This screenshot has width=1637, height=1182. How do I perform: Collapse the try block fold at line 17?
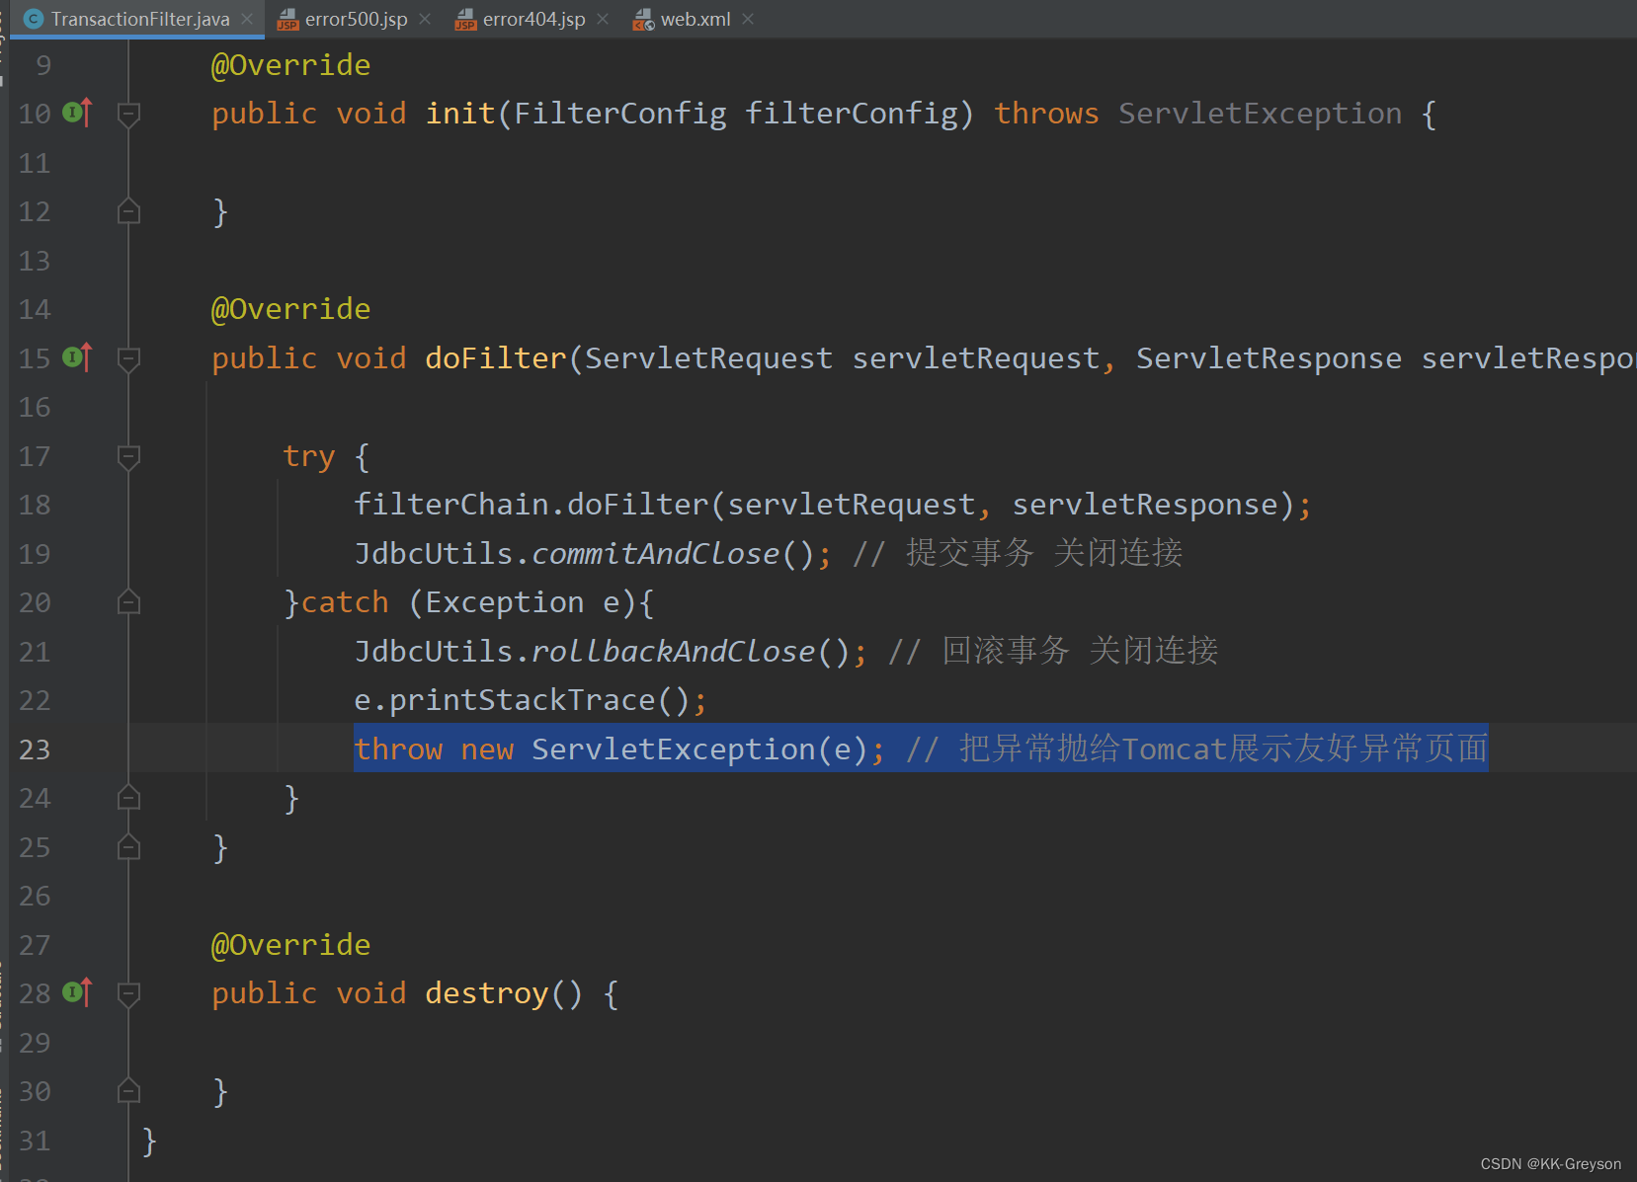pyautogui.click(x=128, y=456)
